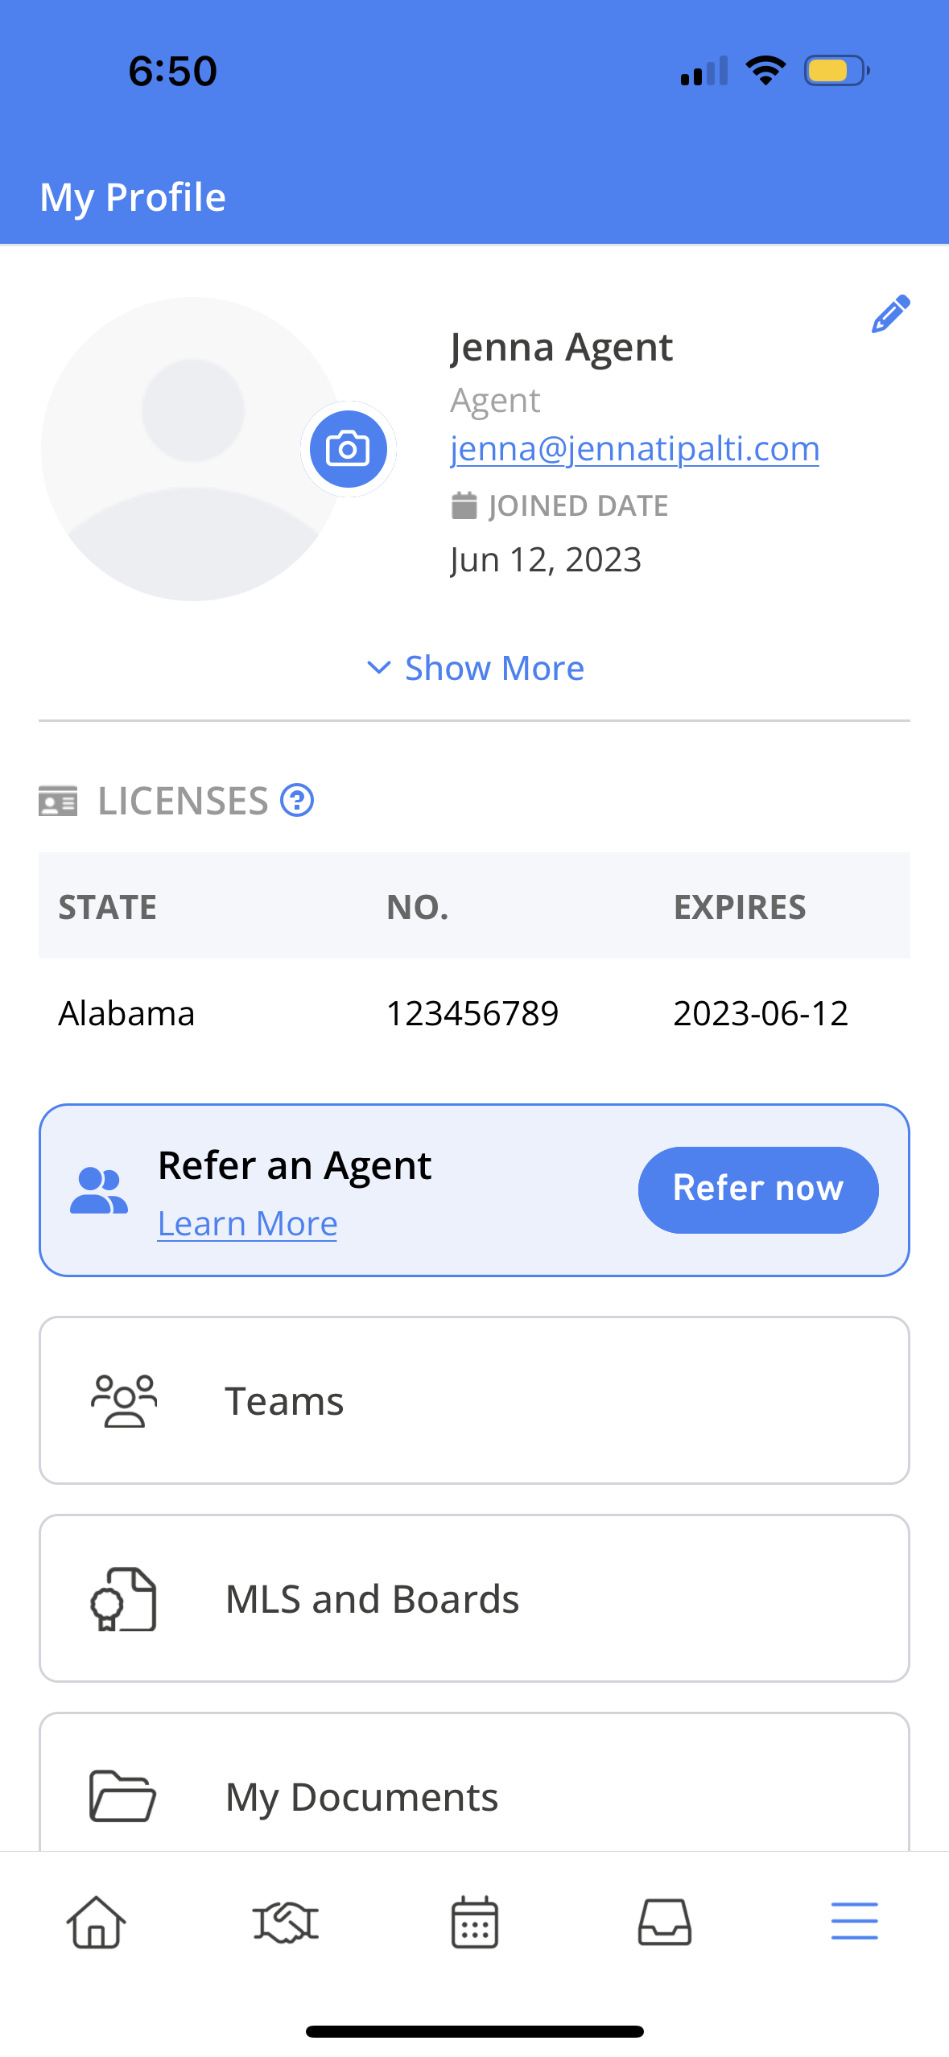This screenshot has height=2057, width=949.
Task: Open the calendar tab in bottom bar
Action: click(475, 1922)
